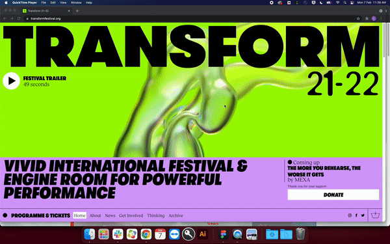Open Transform's Twitter page icon

363,215
